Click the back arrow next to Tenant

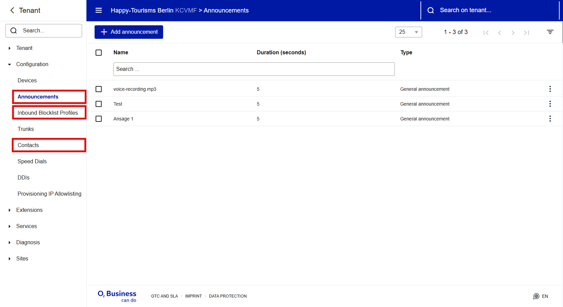(x=12, y=10)
